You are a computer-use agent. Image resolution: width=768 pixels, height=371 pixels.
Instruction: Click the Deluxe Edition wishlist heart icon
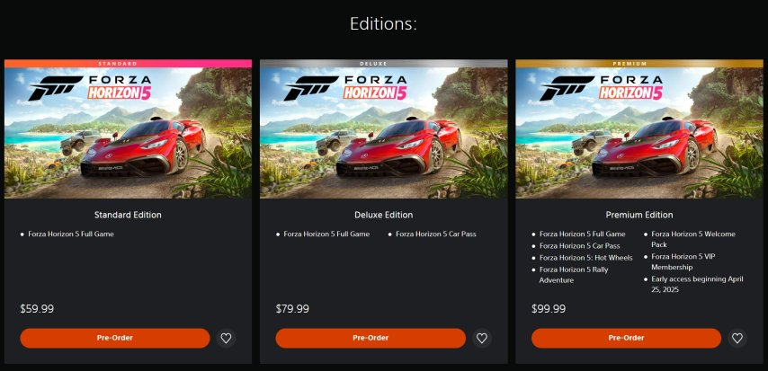[482, 338]
